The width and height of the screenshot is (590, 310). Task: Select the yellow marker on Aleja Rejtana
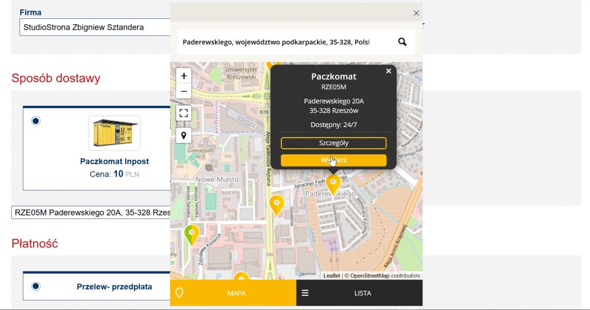(x=277, y=205)
